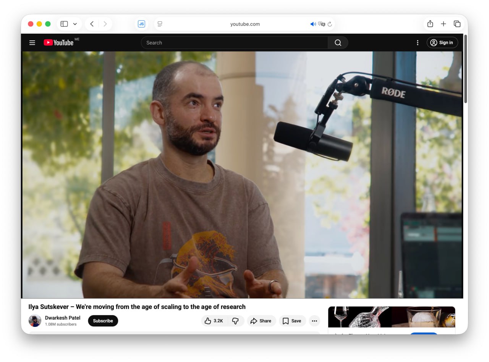Mute tab audio via the speaker icon

pos(313,24)
